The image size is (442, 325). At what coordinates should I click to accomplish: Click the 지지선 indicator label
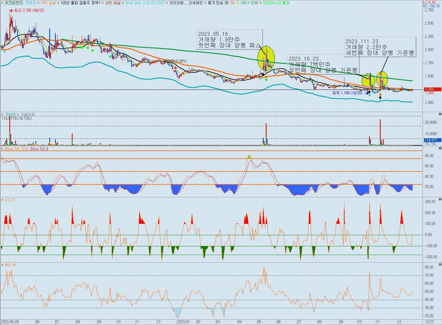click(30, 3)
